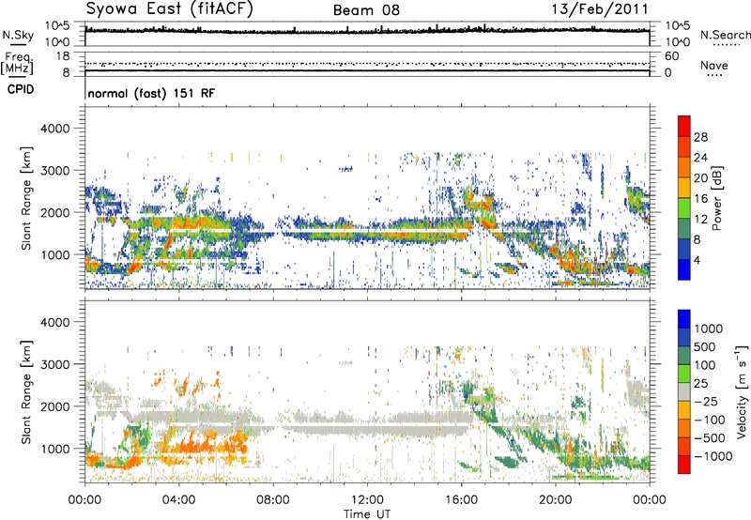
Task: Click the 'Velocity [m s-1]' colorbar label
Action: pyautogui.click(x=741, y=391)
